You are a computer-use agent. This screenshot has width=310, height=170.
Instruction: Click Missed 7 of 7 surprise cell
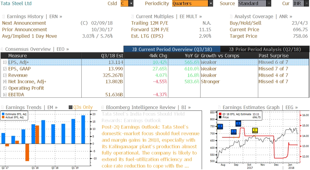(273, 69)
